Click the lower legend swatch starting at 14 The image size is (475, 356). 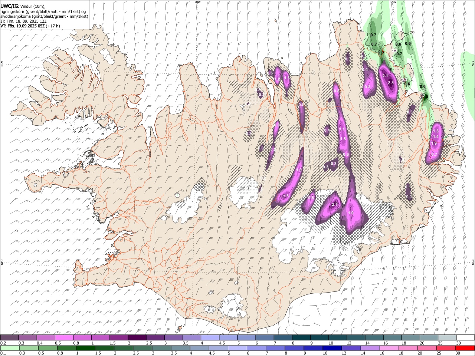click(370, 348)
